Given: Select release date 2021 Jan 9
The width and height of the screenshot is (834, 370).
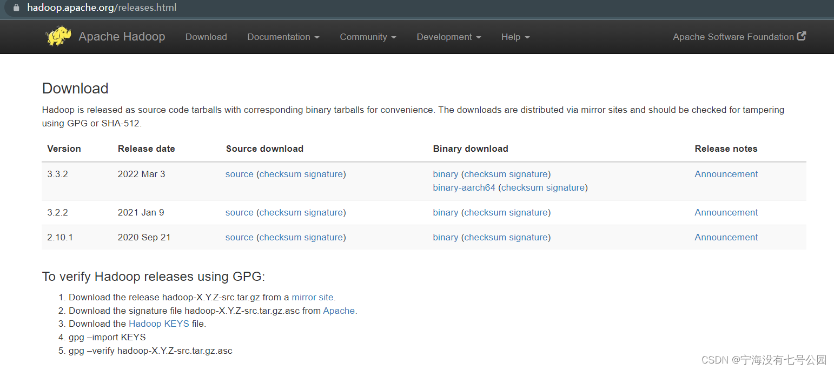Looking at the screenshot, I should [x=141, y=212].
